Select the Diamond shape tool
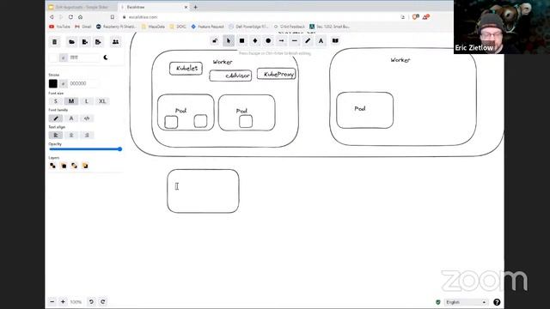The height and width of the screenshot is (309, 550). click(x=255, y=41)
